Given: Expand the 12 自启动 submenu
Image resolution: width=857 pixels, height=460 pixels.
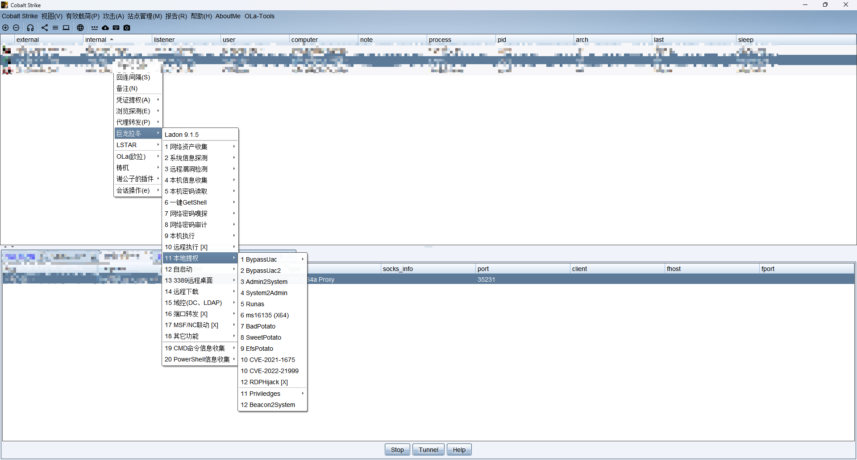Looking at the screenshot, I should 200,269.
